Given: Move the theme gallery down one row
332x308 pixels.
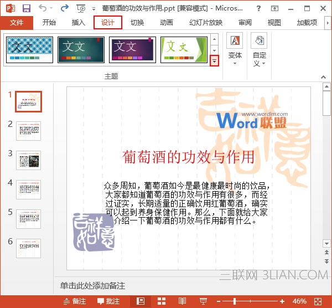Looking at the screenshot, I should [x=214, y=50].
